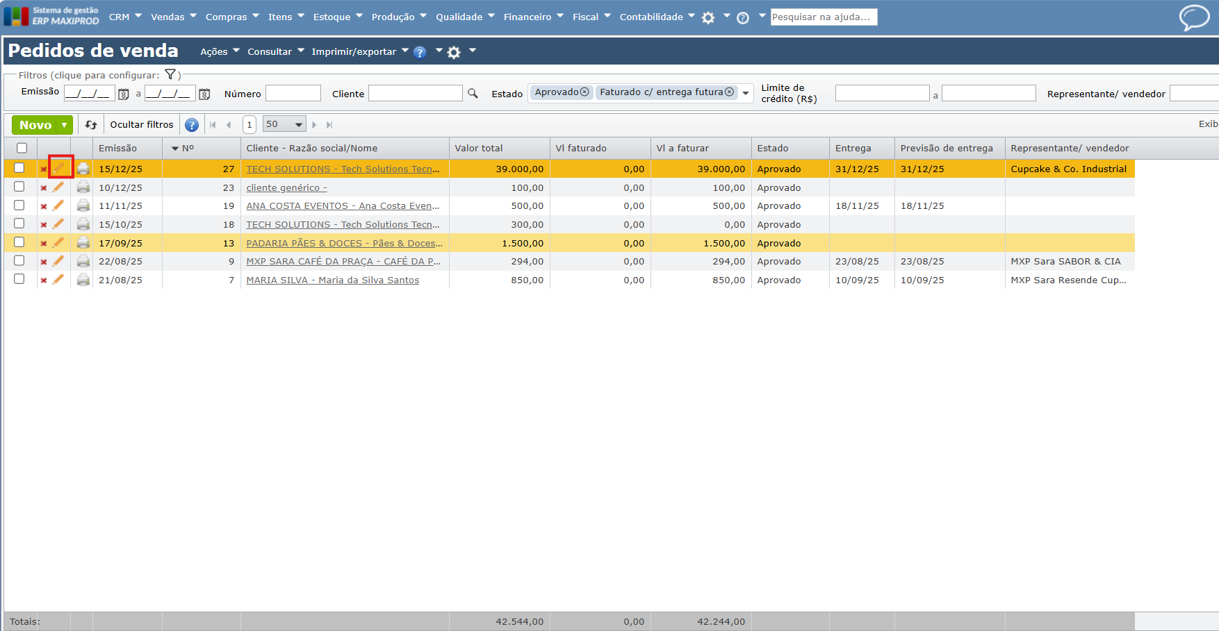Image resolution: width=1219 pixels, height=631 pixels.
Task: Open the ANA COSTA EVENTOS client link
Action: 343,206
